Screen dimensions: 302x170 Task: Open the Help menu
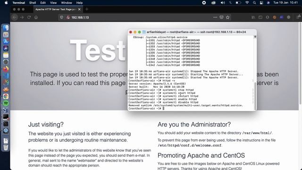79,3
